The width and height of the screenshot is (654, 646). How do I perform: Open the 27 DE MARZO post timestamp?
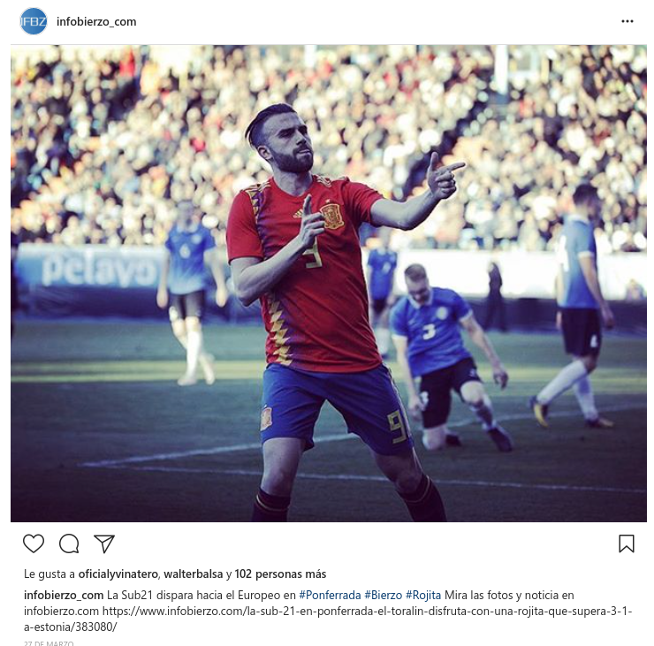tap(49, 643)
